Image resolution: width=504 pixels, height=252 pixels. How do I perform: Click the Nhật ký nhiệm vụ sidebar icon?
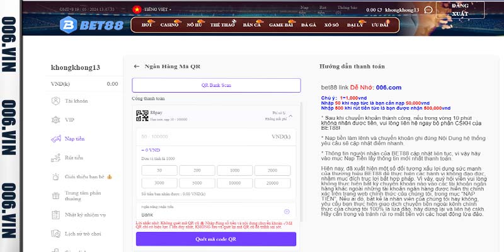pos(55,215)
